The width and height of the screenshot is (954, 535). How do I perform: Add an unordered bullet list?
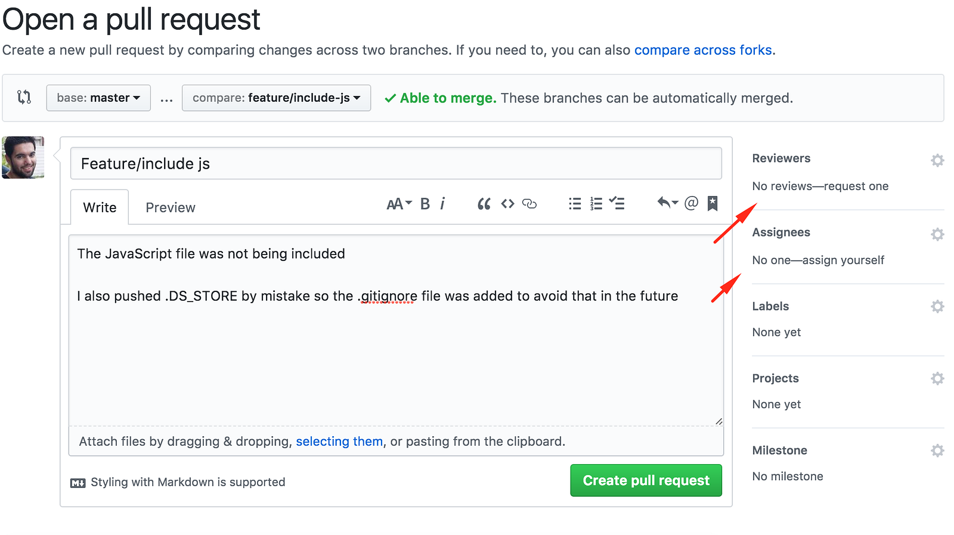point(575,204)
